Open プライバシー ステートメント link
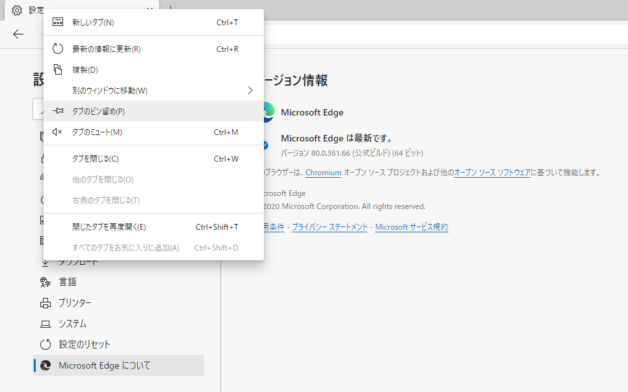This screenshot has width=628, height=392. [x=330, y=227]
